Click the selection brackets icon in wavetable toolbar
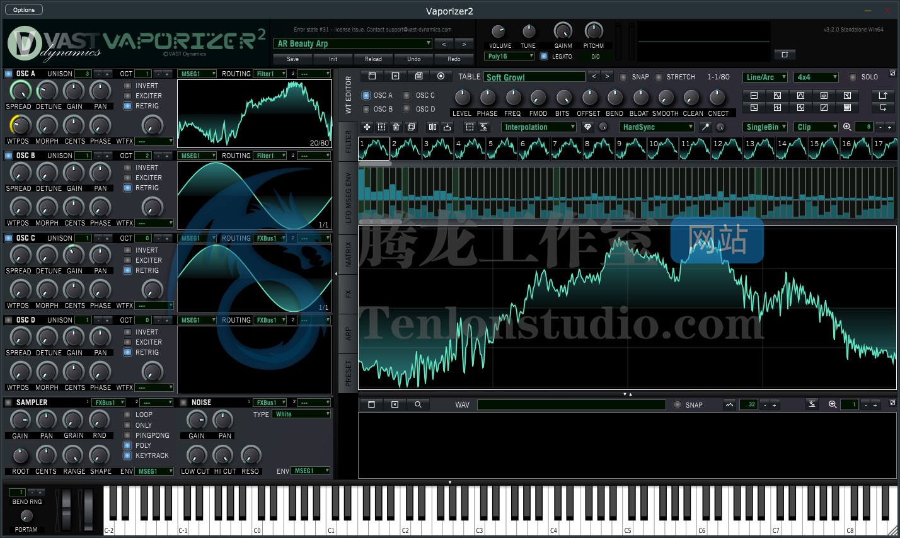Screen dimensions: 900x538 click(x=470, y=127)
